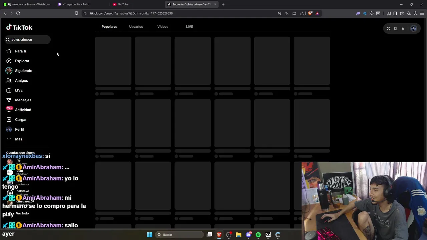Click the TikTok logo
The height and width of the screenshot is (240, 427).
pos(19,27)
